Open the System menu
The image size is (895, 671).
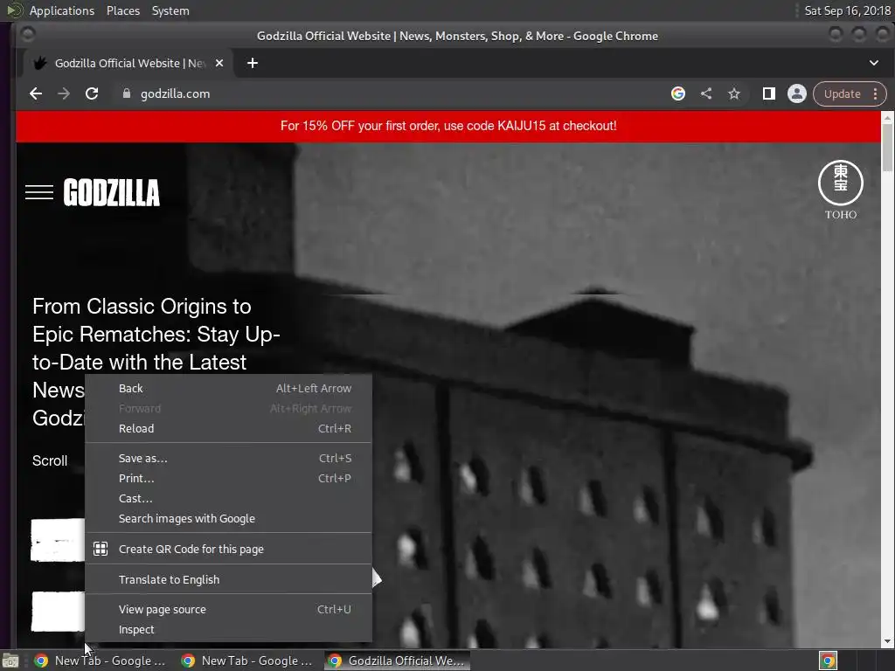coord(170,10)
